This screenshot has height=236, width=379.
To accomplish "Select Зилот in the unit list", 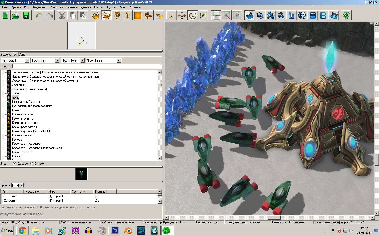I will tap(16, 93).
